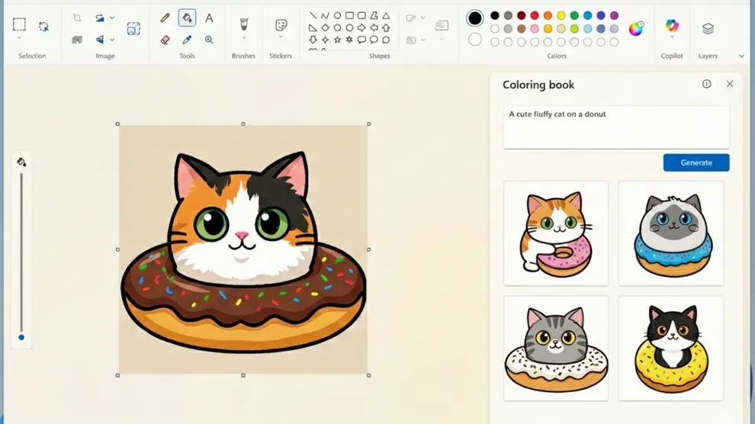This screenshot has height=424, width=755.
Task: Open the Edit colors wheel
Action: pos(635,29)
